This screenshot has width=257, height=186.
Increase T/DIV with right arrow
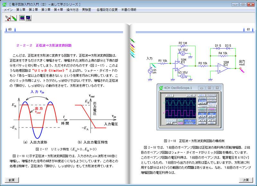click(x=204, y=103)
